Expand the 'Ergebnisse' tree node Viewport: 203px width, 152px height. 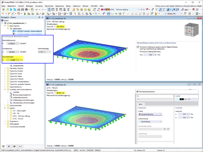tap(5, 121)
